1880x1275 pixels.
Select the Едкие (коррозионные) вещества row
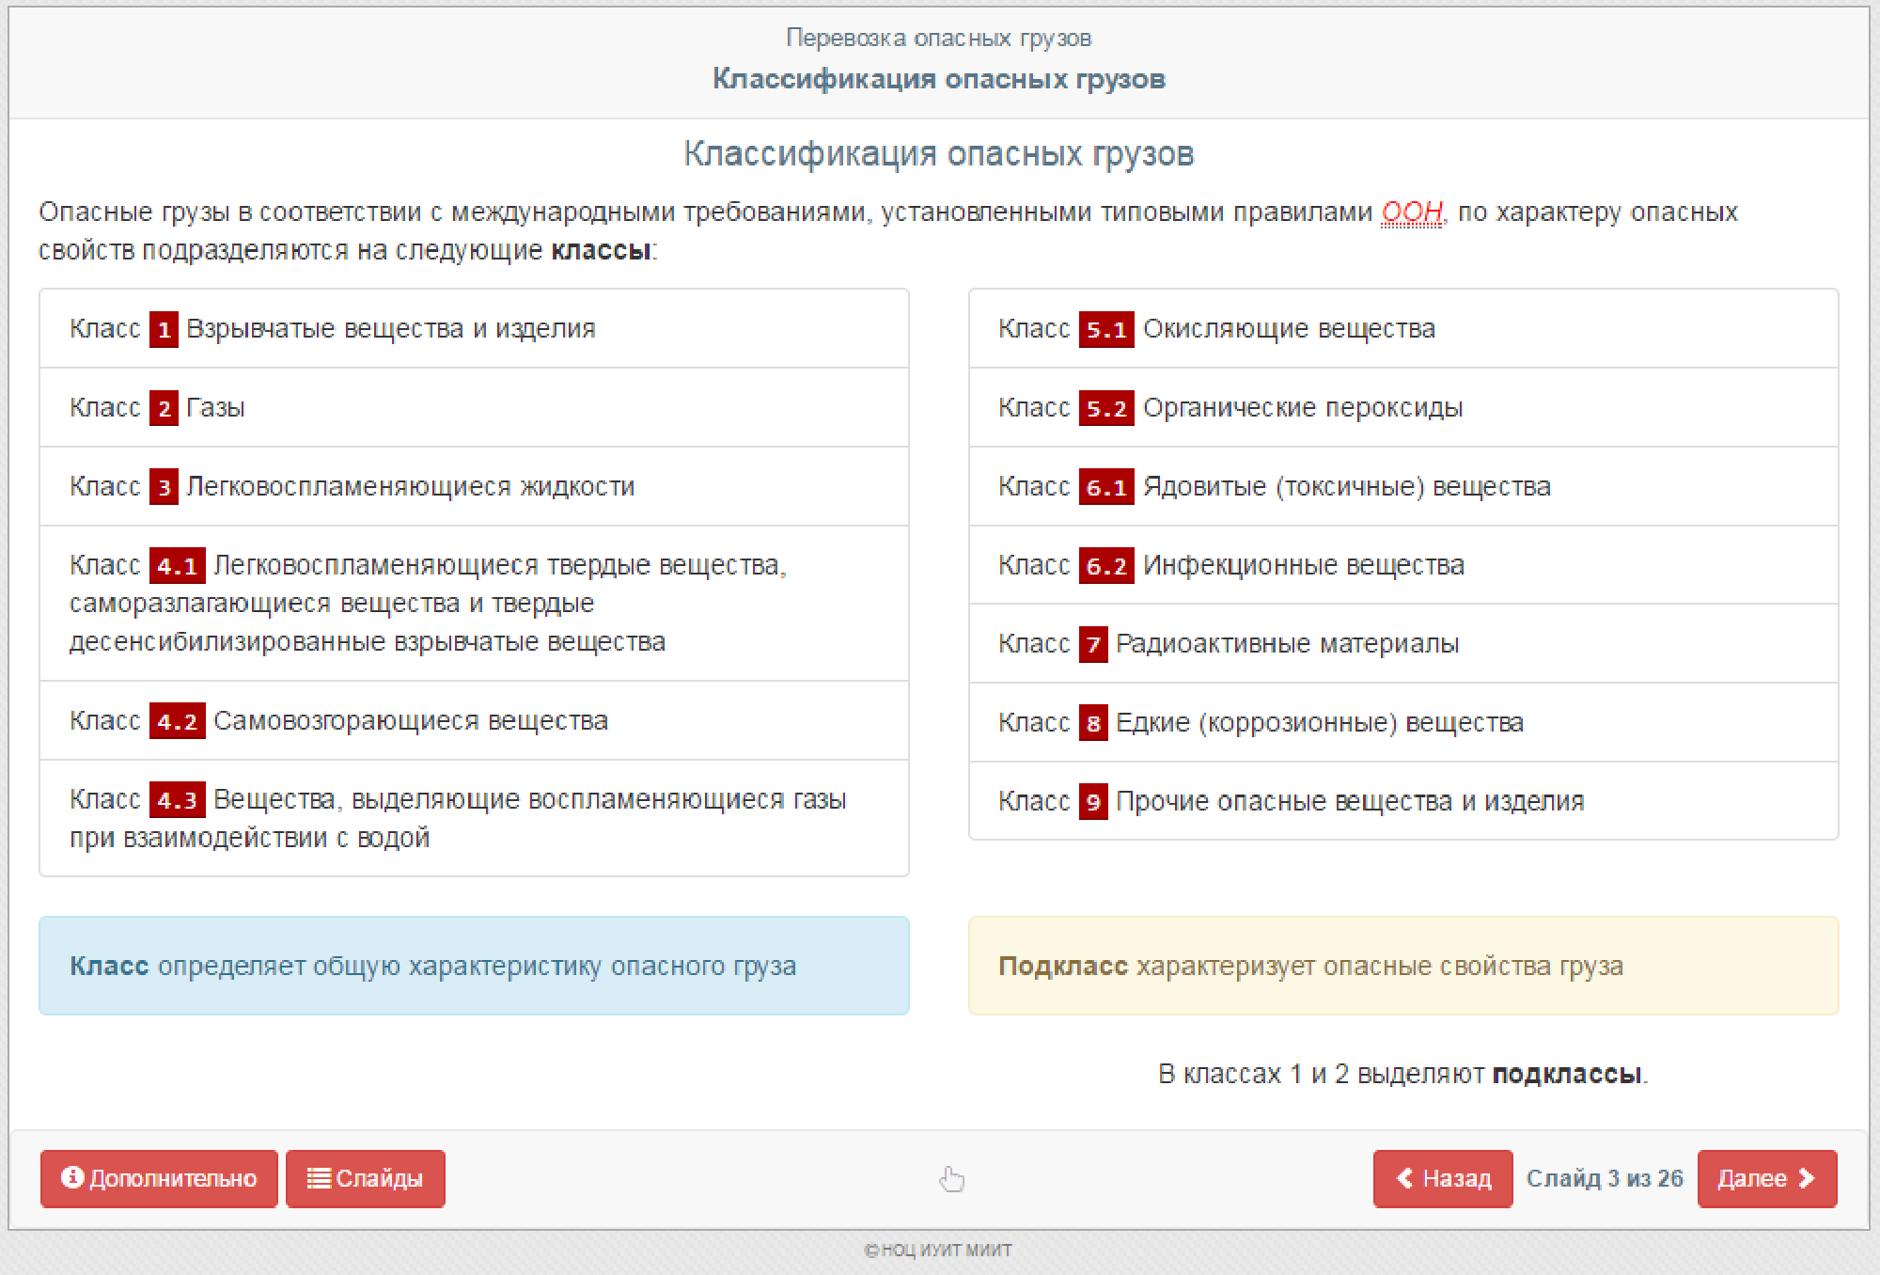pyautogui.click(x=1402, y=723)
